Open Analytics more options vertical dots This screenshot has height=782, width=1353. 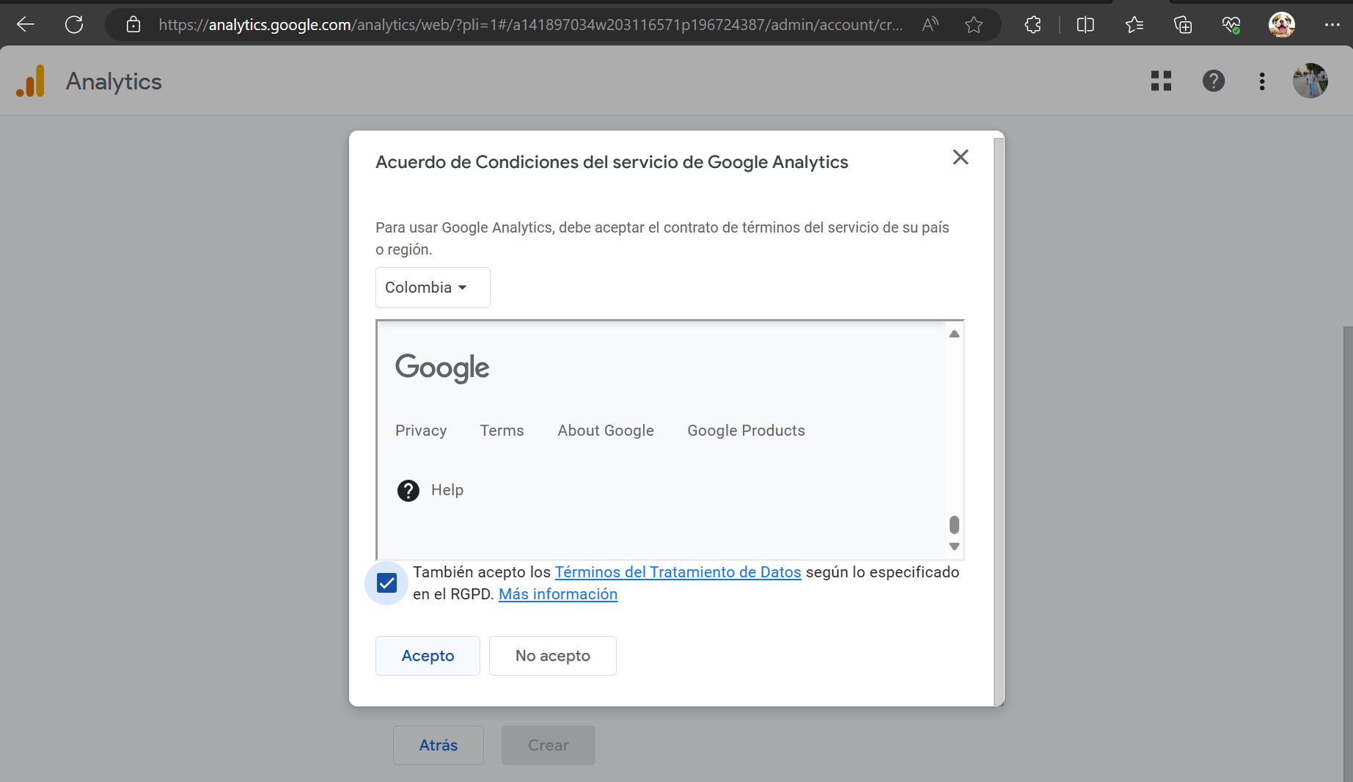[x=1262, y=81]
